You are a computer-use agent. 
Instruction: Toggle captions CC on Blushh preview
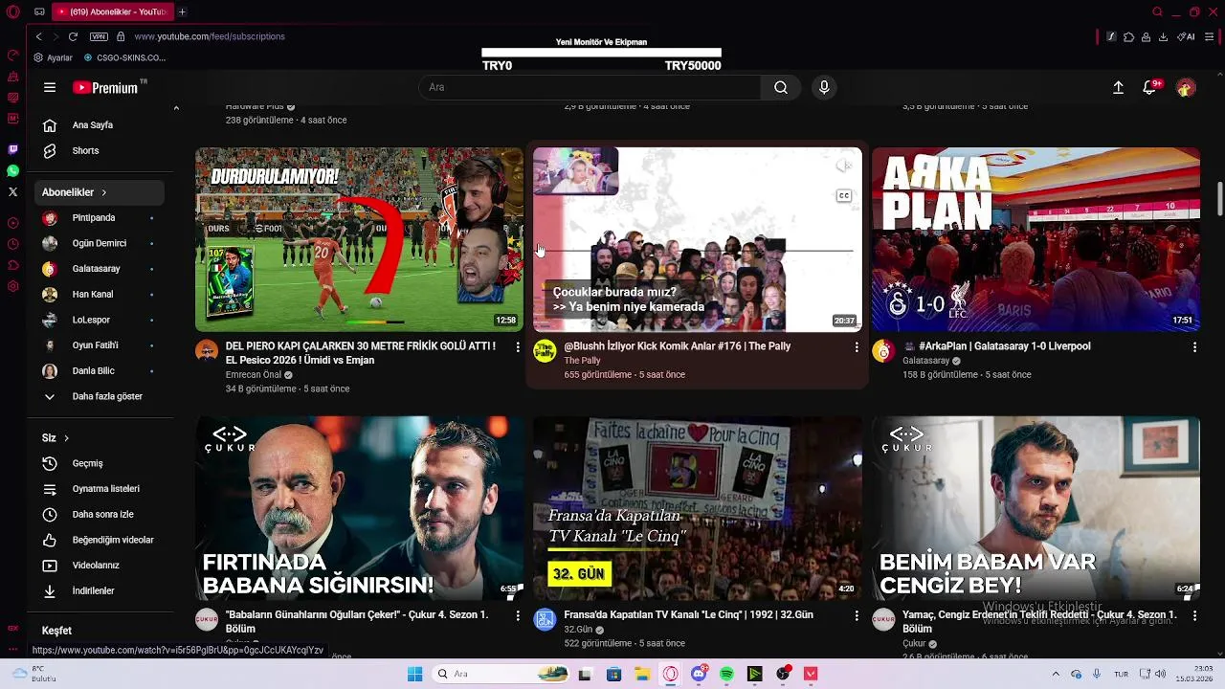(844, 195)
